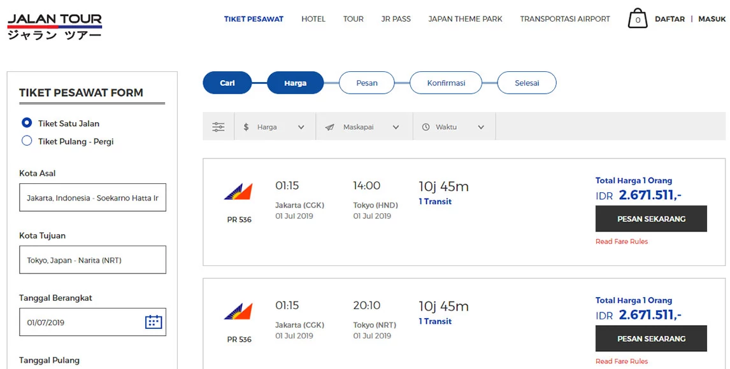This screenshot has width=730, height=369.
Task: Open the calendar icon for departure date
Action: click(154, 322)
